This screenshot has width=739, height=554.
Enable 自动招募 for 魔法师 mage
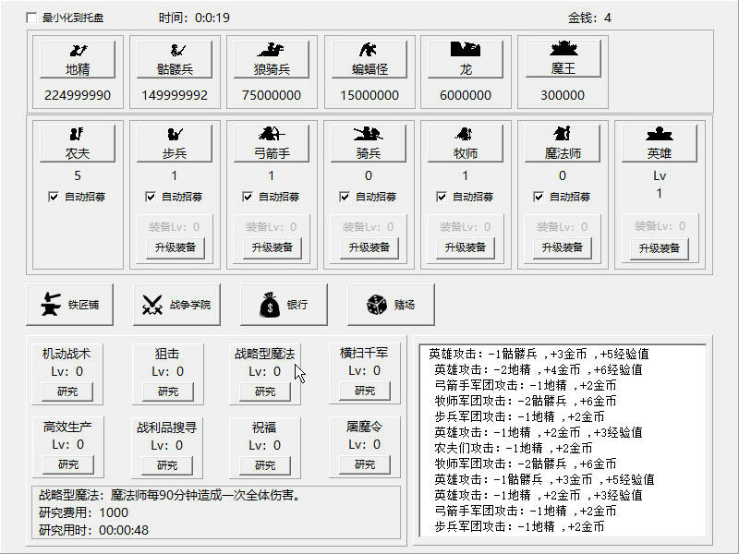[538, 196]
